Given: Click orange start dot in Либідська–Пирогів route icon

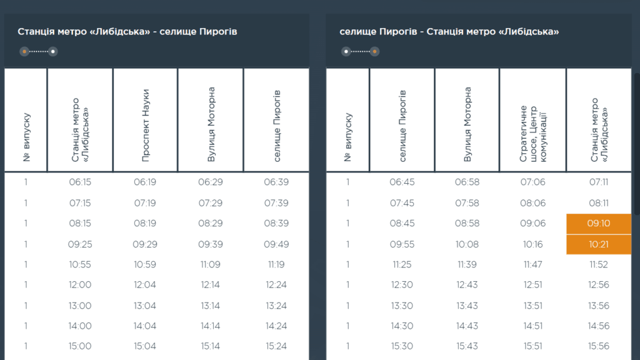Looking at the screenshot, I should pos(24,51).
